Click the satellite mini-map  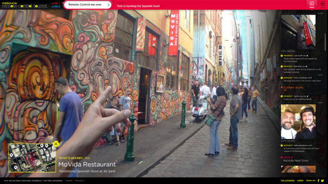tap(32, 158)
